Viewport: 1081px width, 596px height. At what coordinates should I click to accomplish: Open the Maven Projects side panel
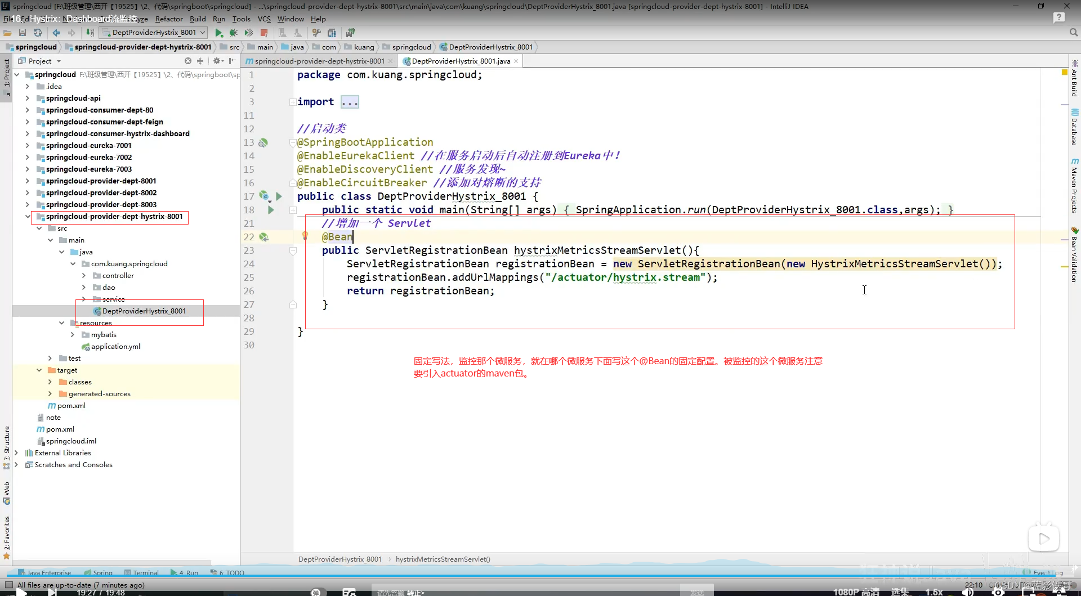1074,186
